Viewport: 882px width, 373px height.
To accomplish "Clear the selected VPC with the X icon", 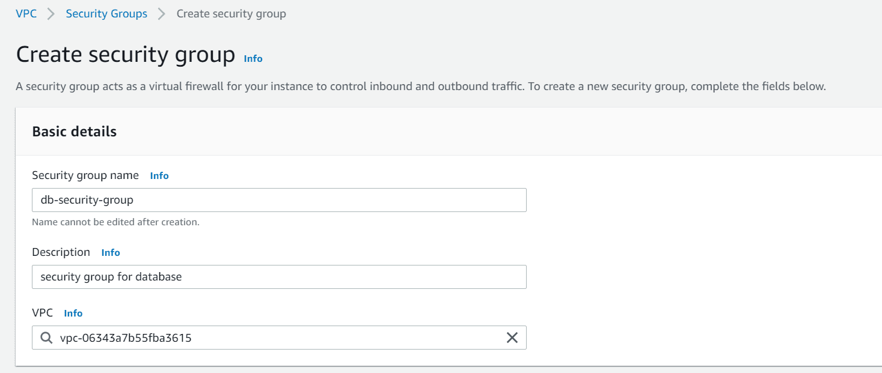I will [512, 338].
